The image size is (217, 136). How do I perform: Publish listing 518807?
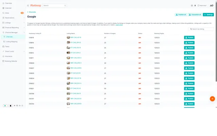[189, 68]
